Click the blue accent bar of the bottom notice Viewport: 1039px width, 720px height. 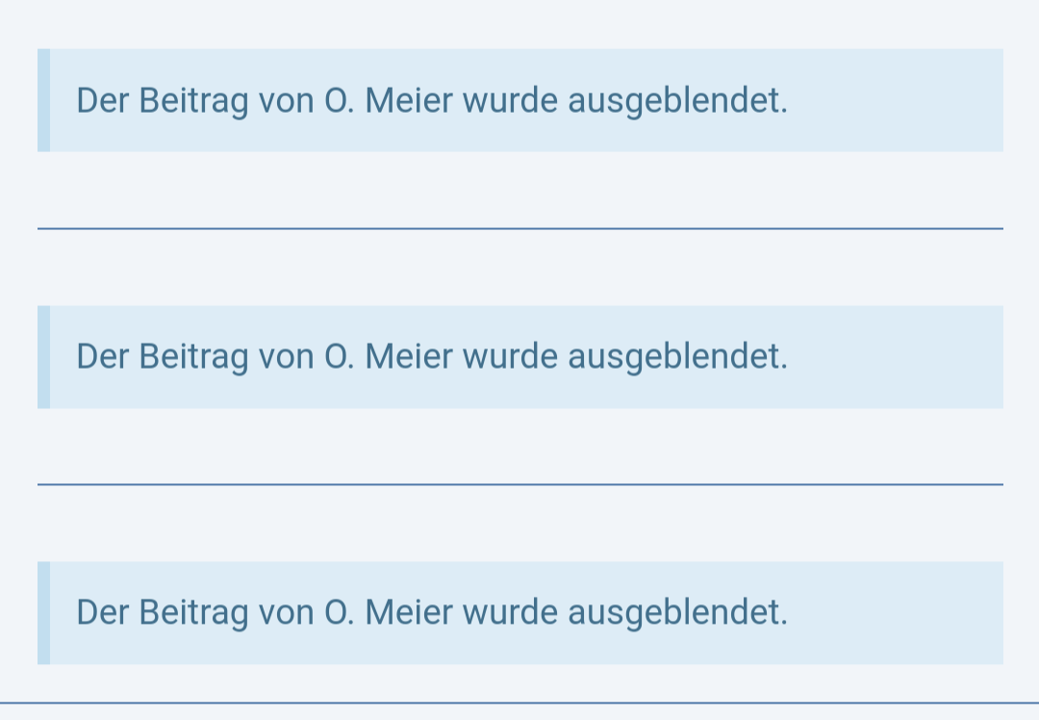(x=43, y=613)
